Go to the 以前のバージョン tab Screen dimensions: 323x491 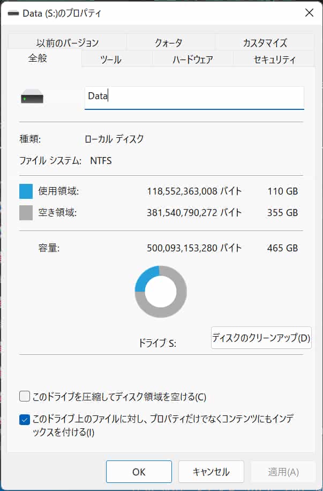(x=67, y=43)
